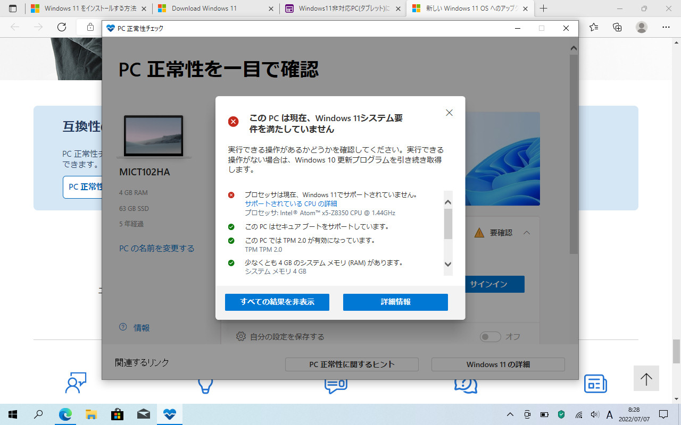Open Edge Collections icon

click(617, 27)
